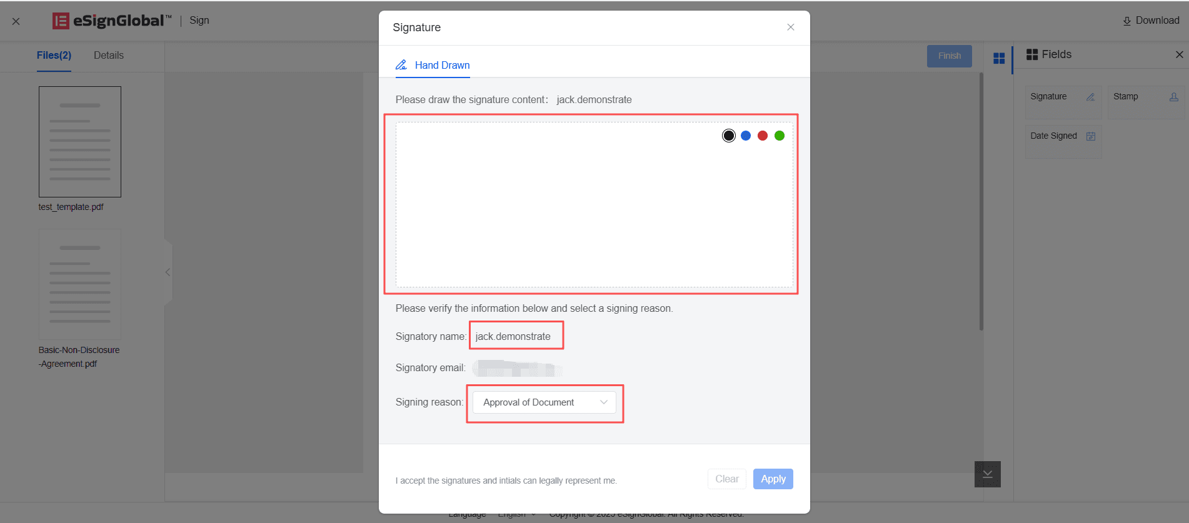Image resolution: width=1189 pixels, height=523 pixels.
Task: Open the Files(2) tab
Action: click(54, 56)
